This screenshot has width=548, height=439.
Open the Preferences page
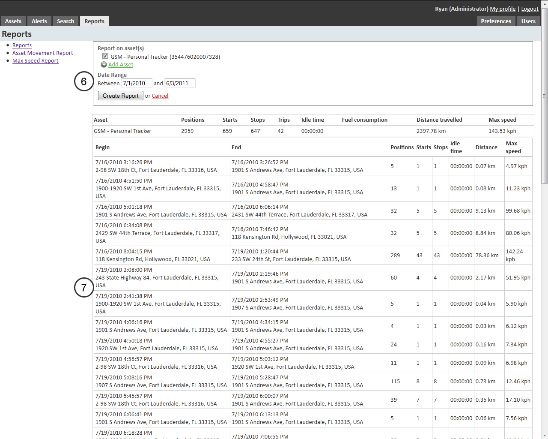coord(496,21)
